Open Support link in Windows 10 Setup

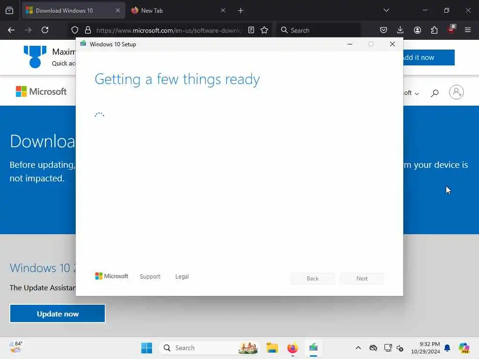[x=150, y=276]
